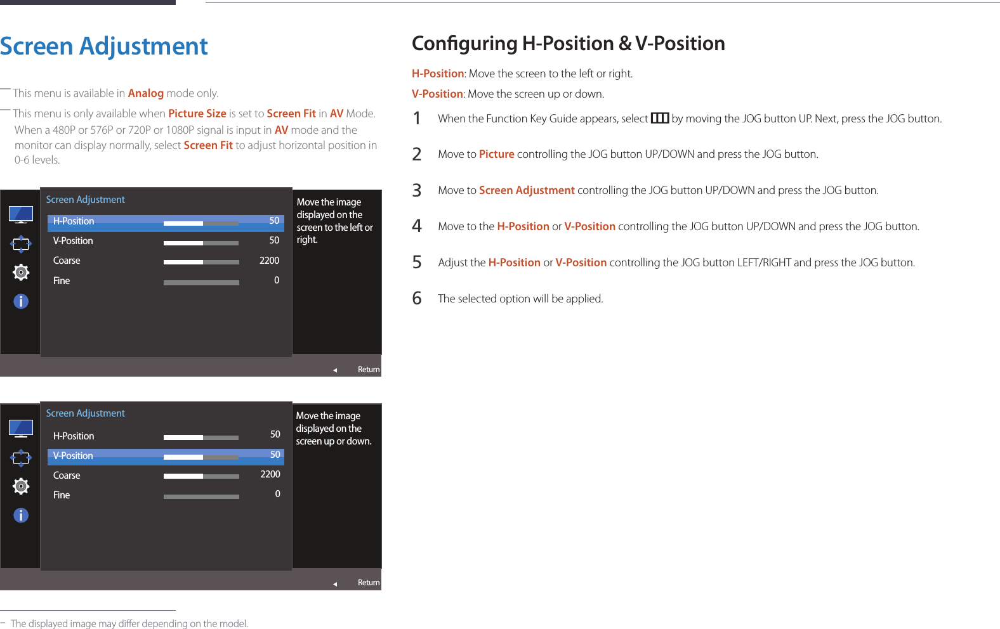1000x629 pixels.
Task: Click the gear settings icon in lower OSD
Action: 21,486
